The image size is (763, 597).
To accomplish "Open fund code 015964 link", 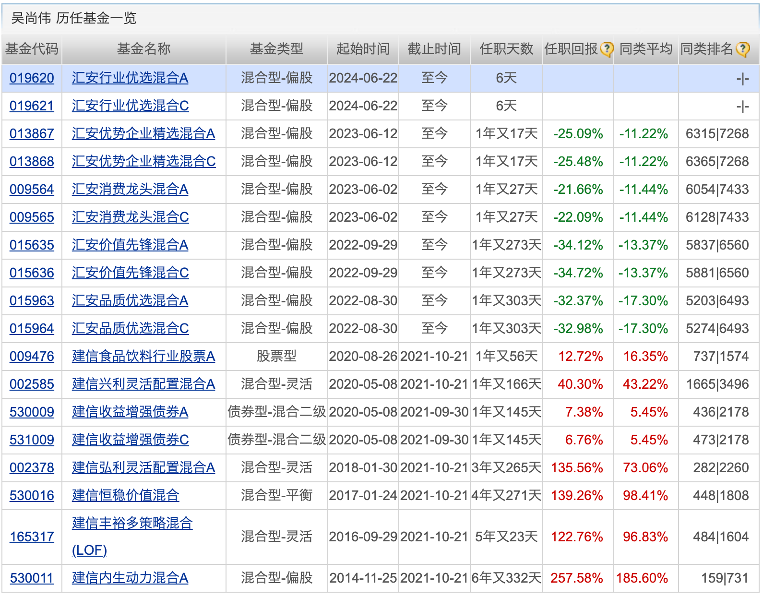I will click(32, 328).
